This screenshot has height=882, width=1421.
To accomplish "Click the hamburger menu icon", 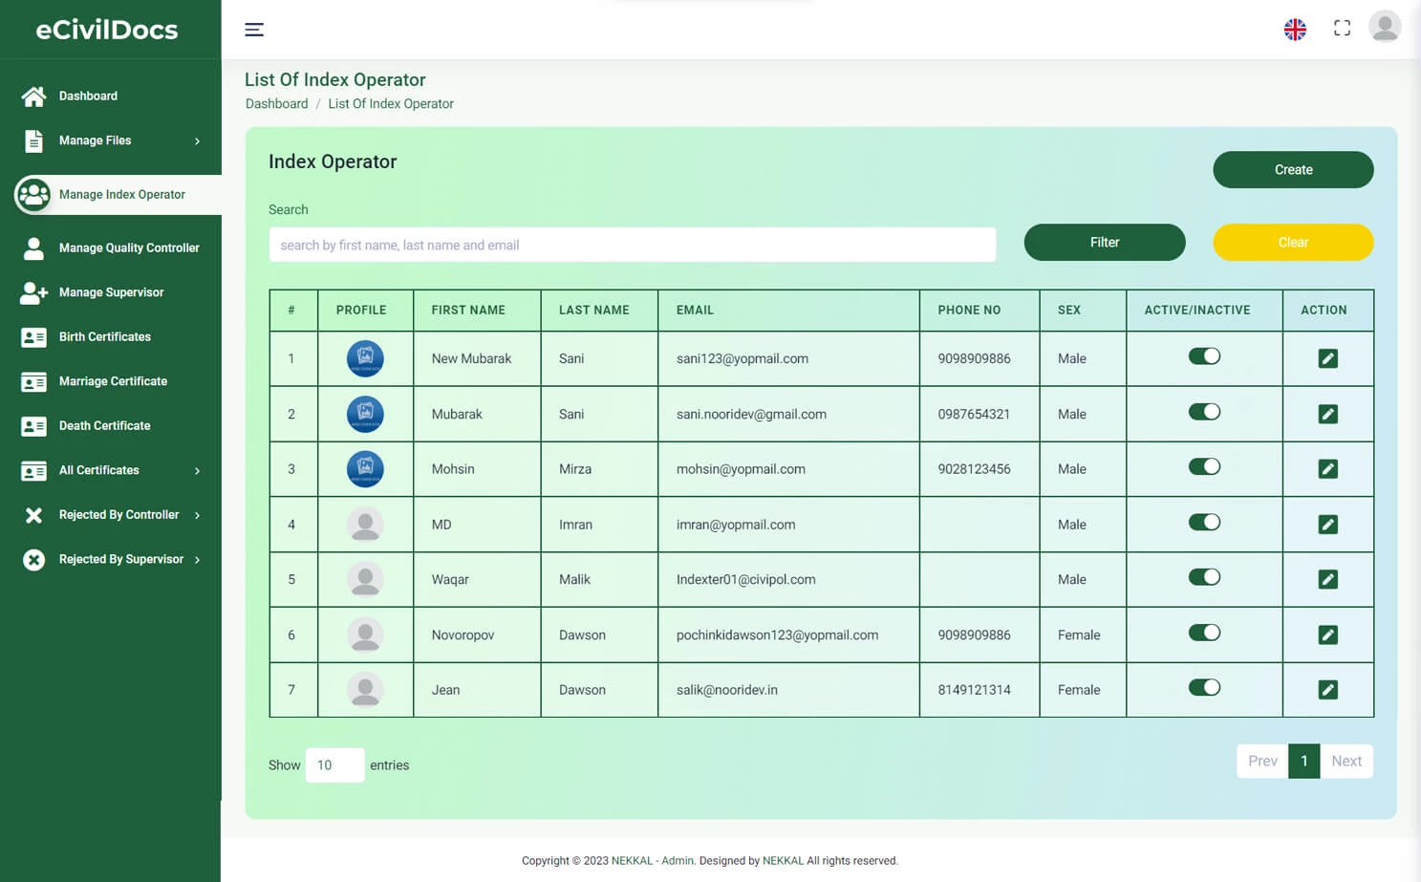I will click(254, 30).
